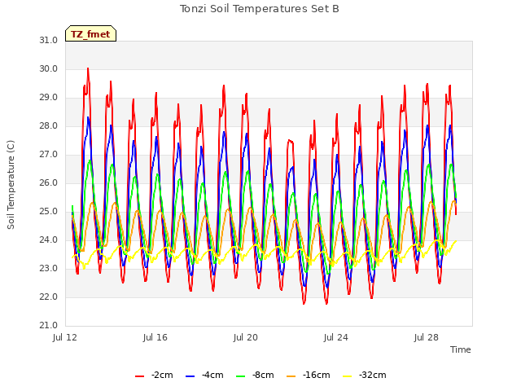521x391 pixels.
Task: Select the -4cm legend label
Action: coord(212,375)
